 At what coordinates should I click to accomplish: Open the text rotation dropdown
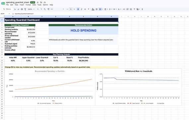(x=119, y=9)
